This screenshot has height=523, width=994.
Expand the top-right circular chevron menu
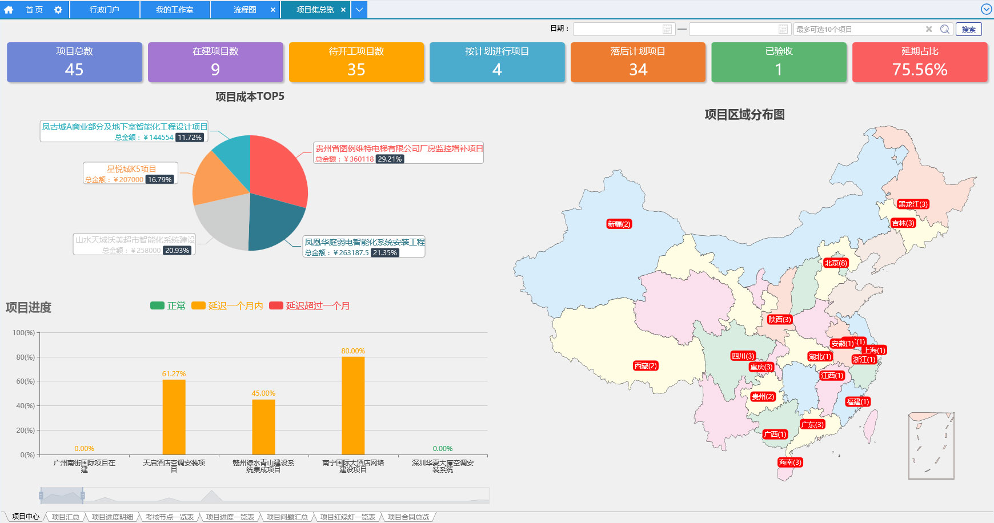986,9
